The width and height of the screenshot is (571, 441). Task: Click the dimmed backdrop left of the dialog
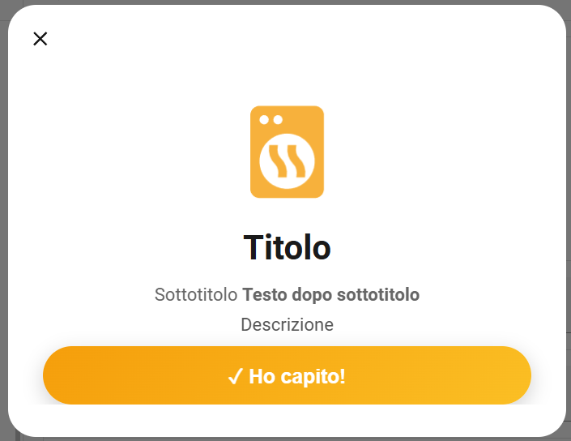[3, 219]
